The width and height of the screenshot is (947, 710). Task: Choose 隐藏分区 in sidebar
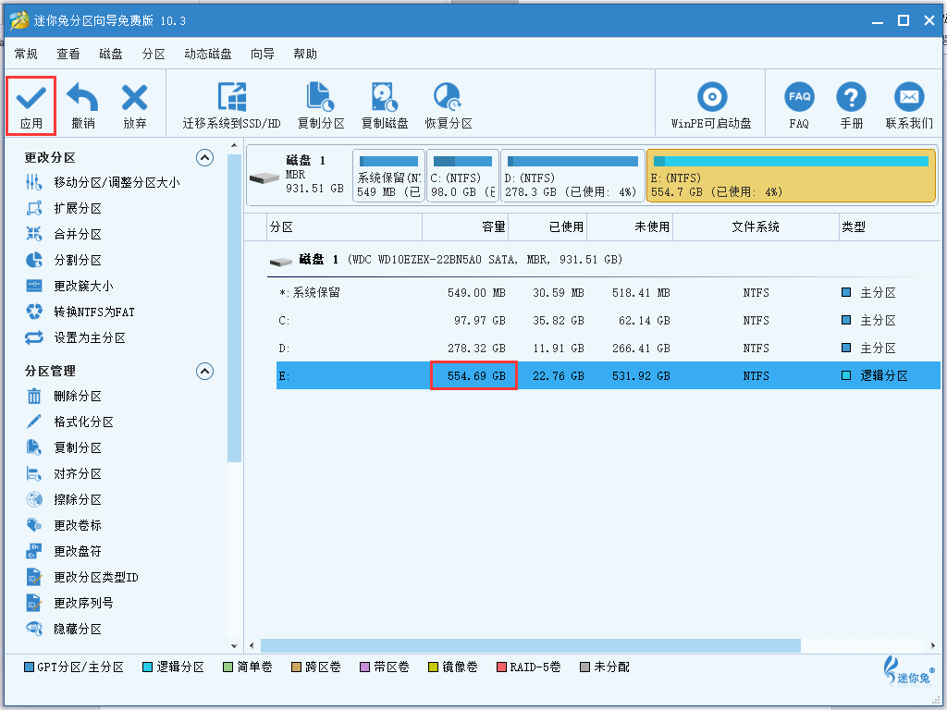[x=64, y=629]
